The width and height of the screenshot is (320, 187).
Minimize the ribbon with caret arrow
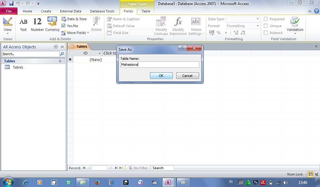click(x=310, y=11)
